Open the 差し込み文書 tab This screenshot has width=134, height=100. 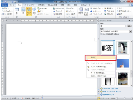[52, 5]
